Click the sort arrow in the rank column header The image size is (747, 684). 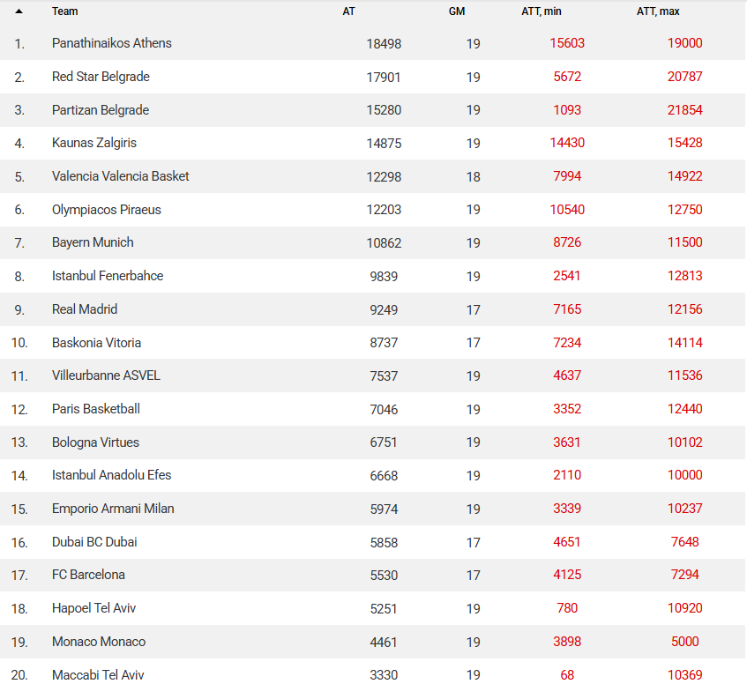(19, 11)
